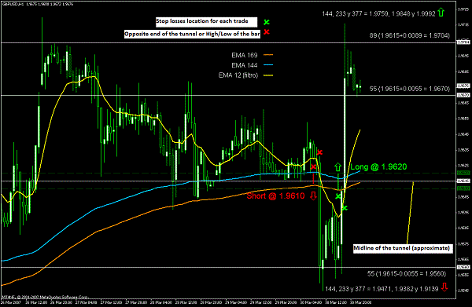Click the '55 (1.9615+0.0055 = 1.9670)' text
Screen dimensions: 472x307
coord(410,89)
